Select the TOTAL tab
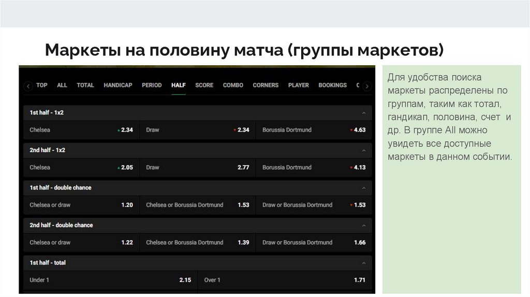The image size is (530, 297). (x=85, y=85)
